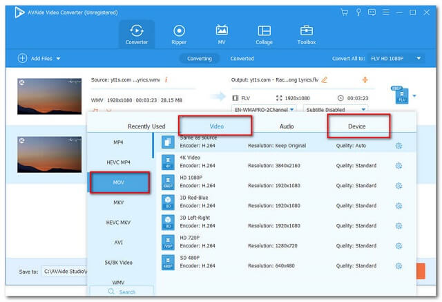The image size is (442, 302).
Task: Click the orange compress/add icon near output
Action: pos(365,79)
